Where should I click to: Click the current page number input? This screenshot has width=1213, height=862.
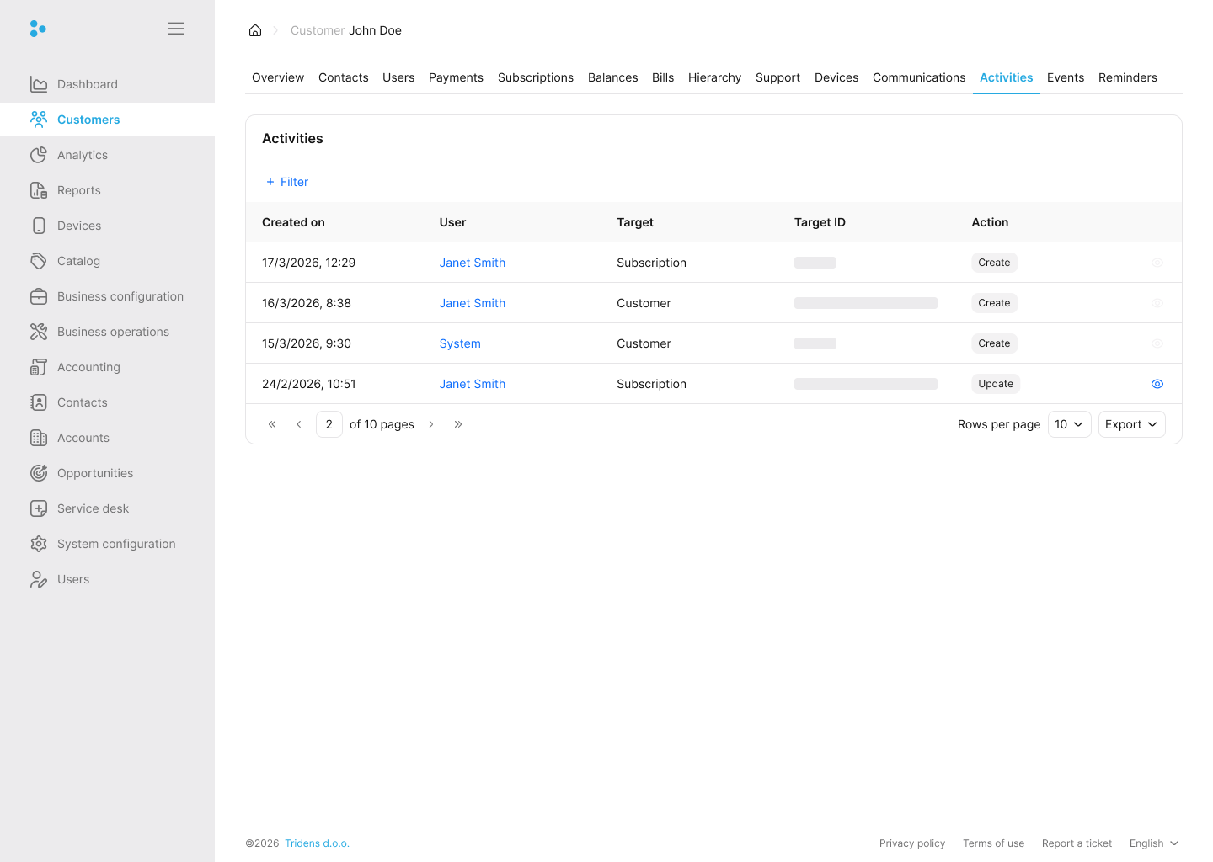point(329,424)
